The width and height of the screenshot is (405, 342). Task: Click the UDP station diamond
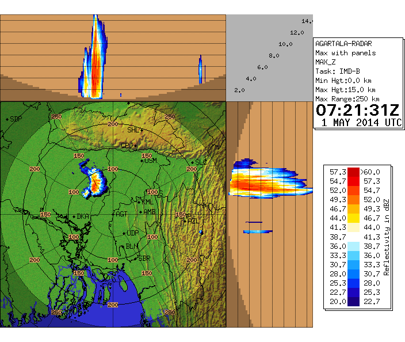124,233
